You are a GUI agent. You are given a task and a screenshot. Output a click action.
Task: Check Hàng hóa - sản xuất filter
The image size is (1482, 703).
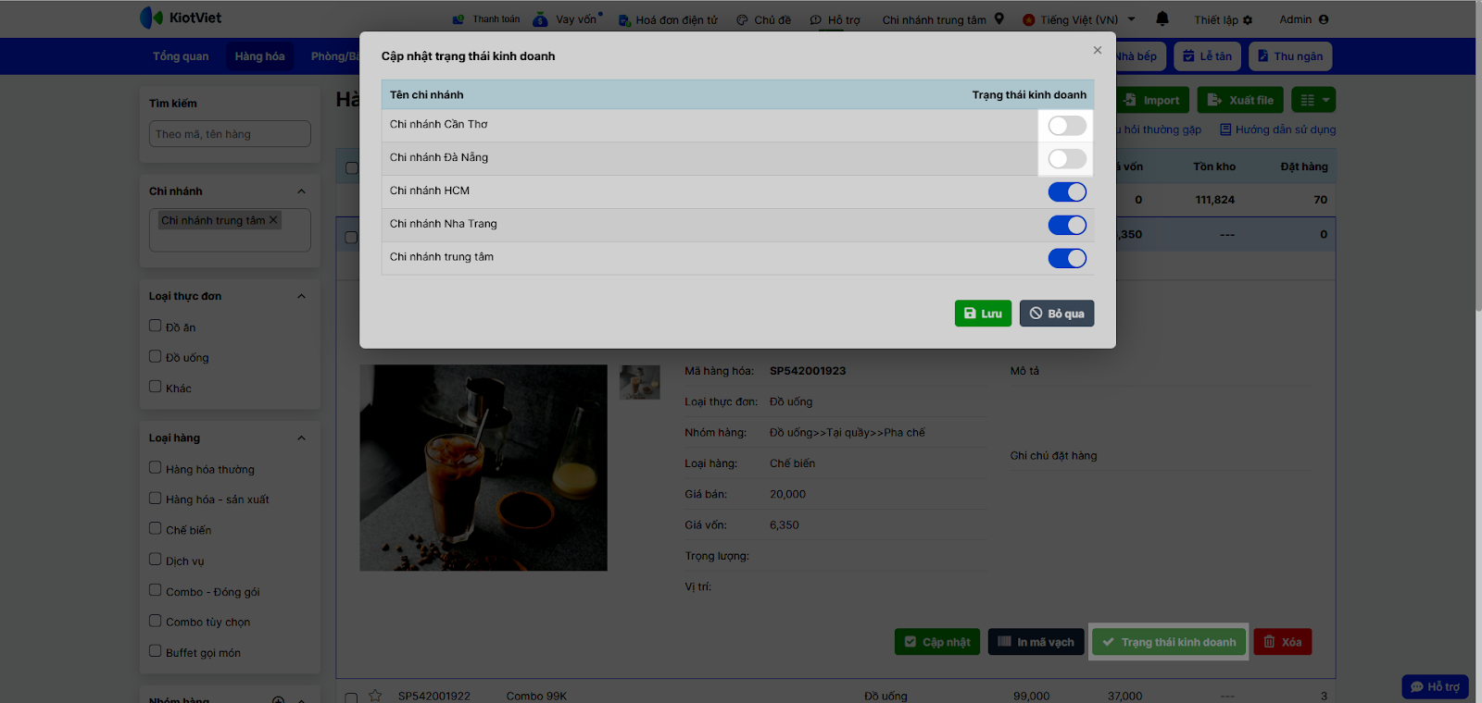(x=156, y=499)
